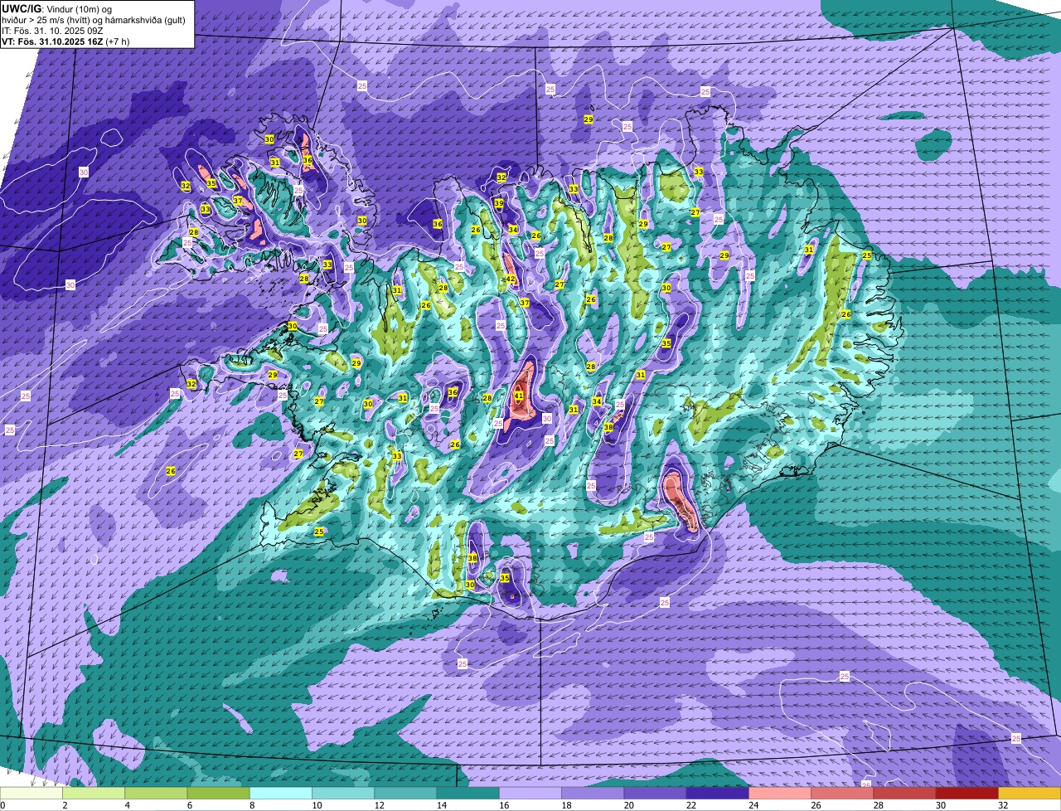The height and width of the screenshot is (811, 1061).
Task: Select the 2–4 m/s legend color swatch
Action: tap(94, 793)
